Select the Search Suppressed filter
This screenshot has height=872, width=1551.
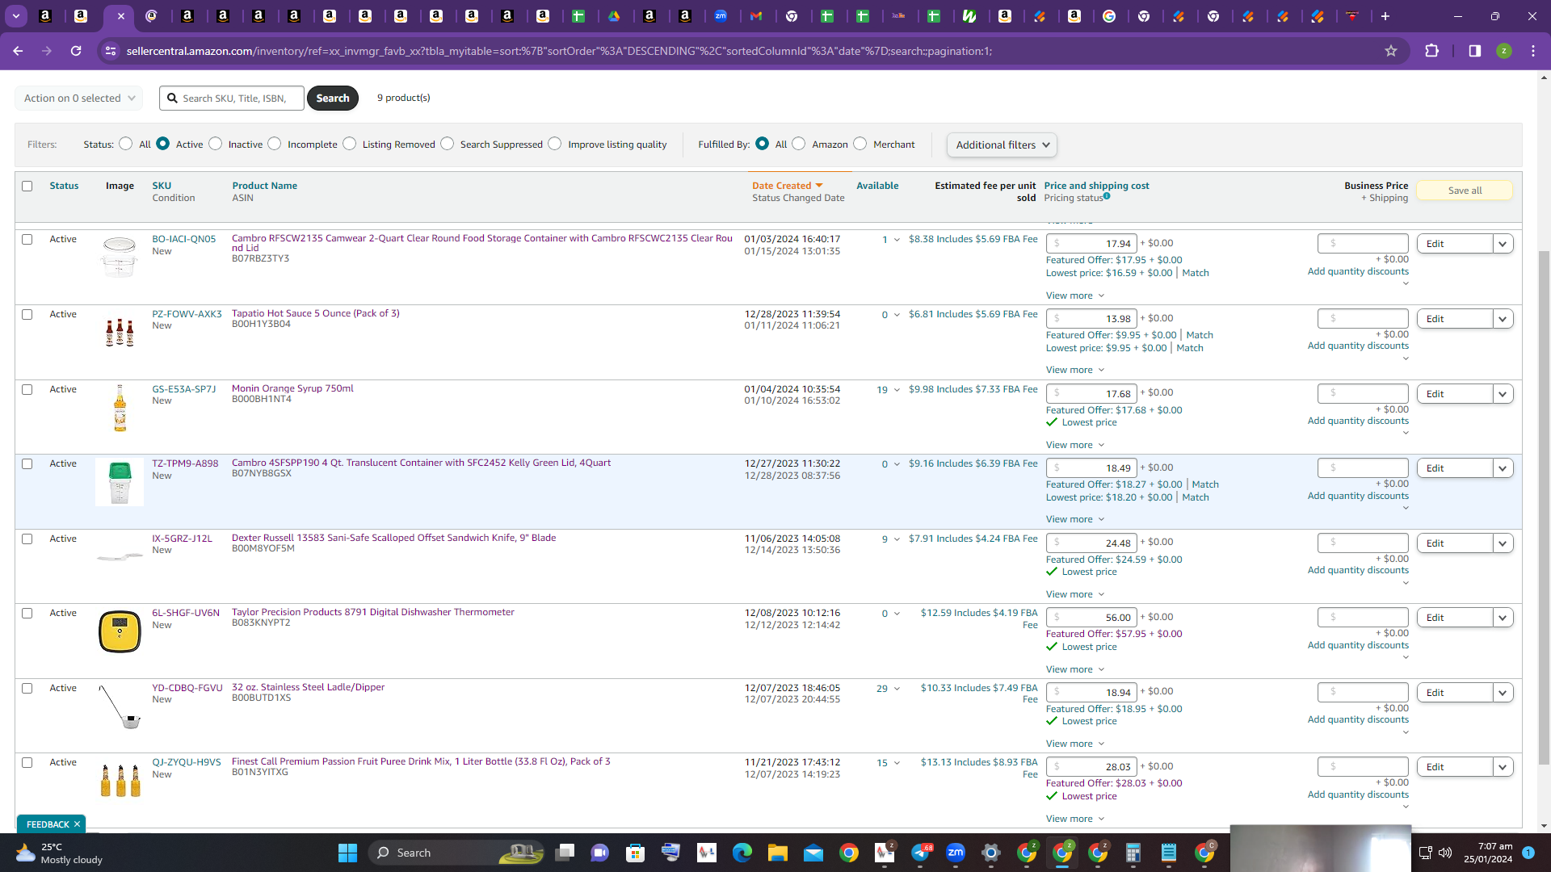[x=448, y=144]
